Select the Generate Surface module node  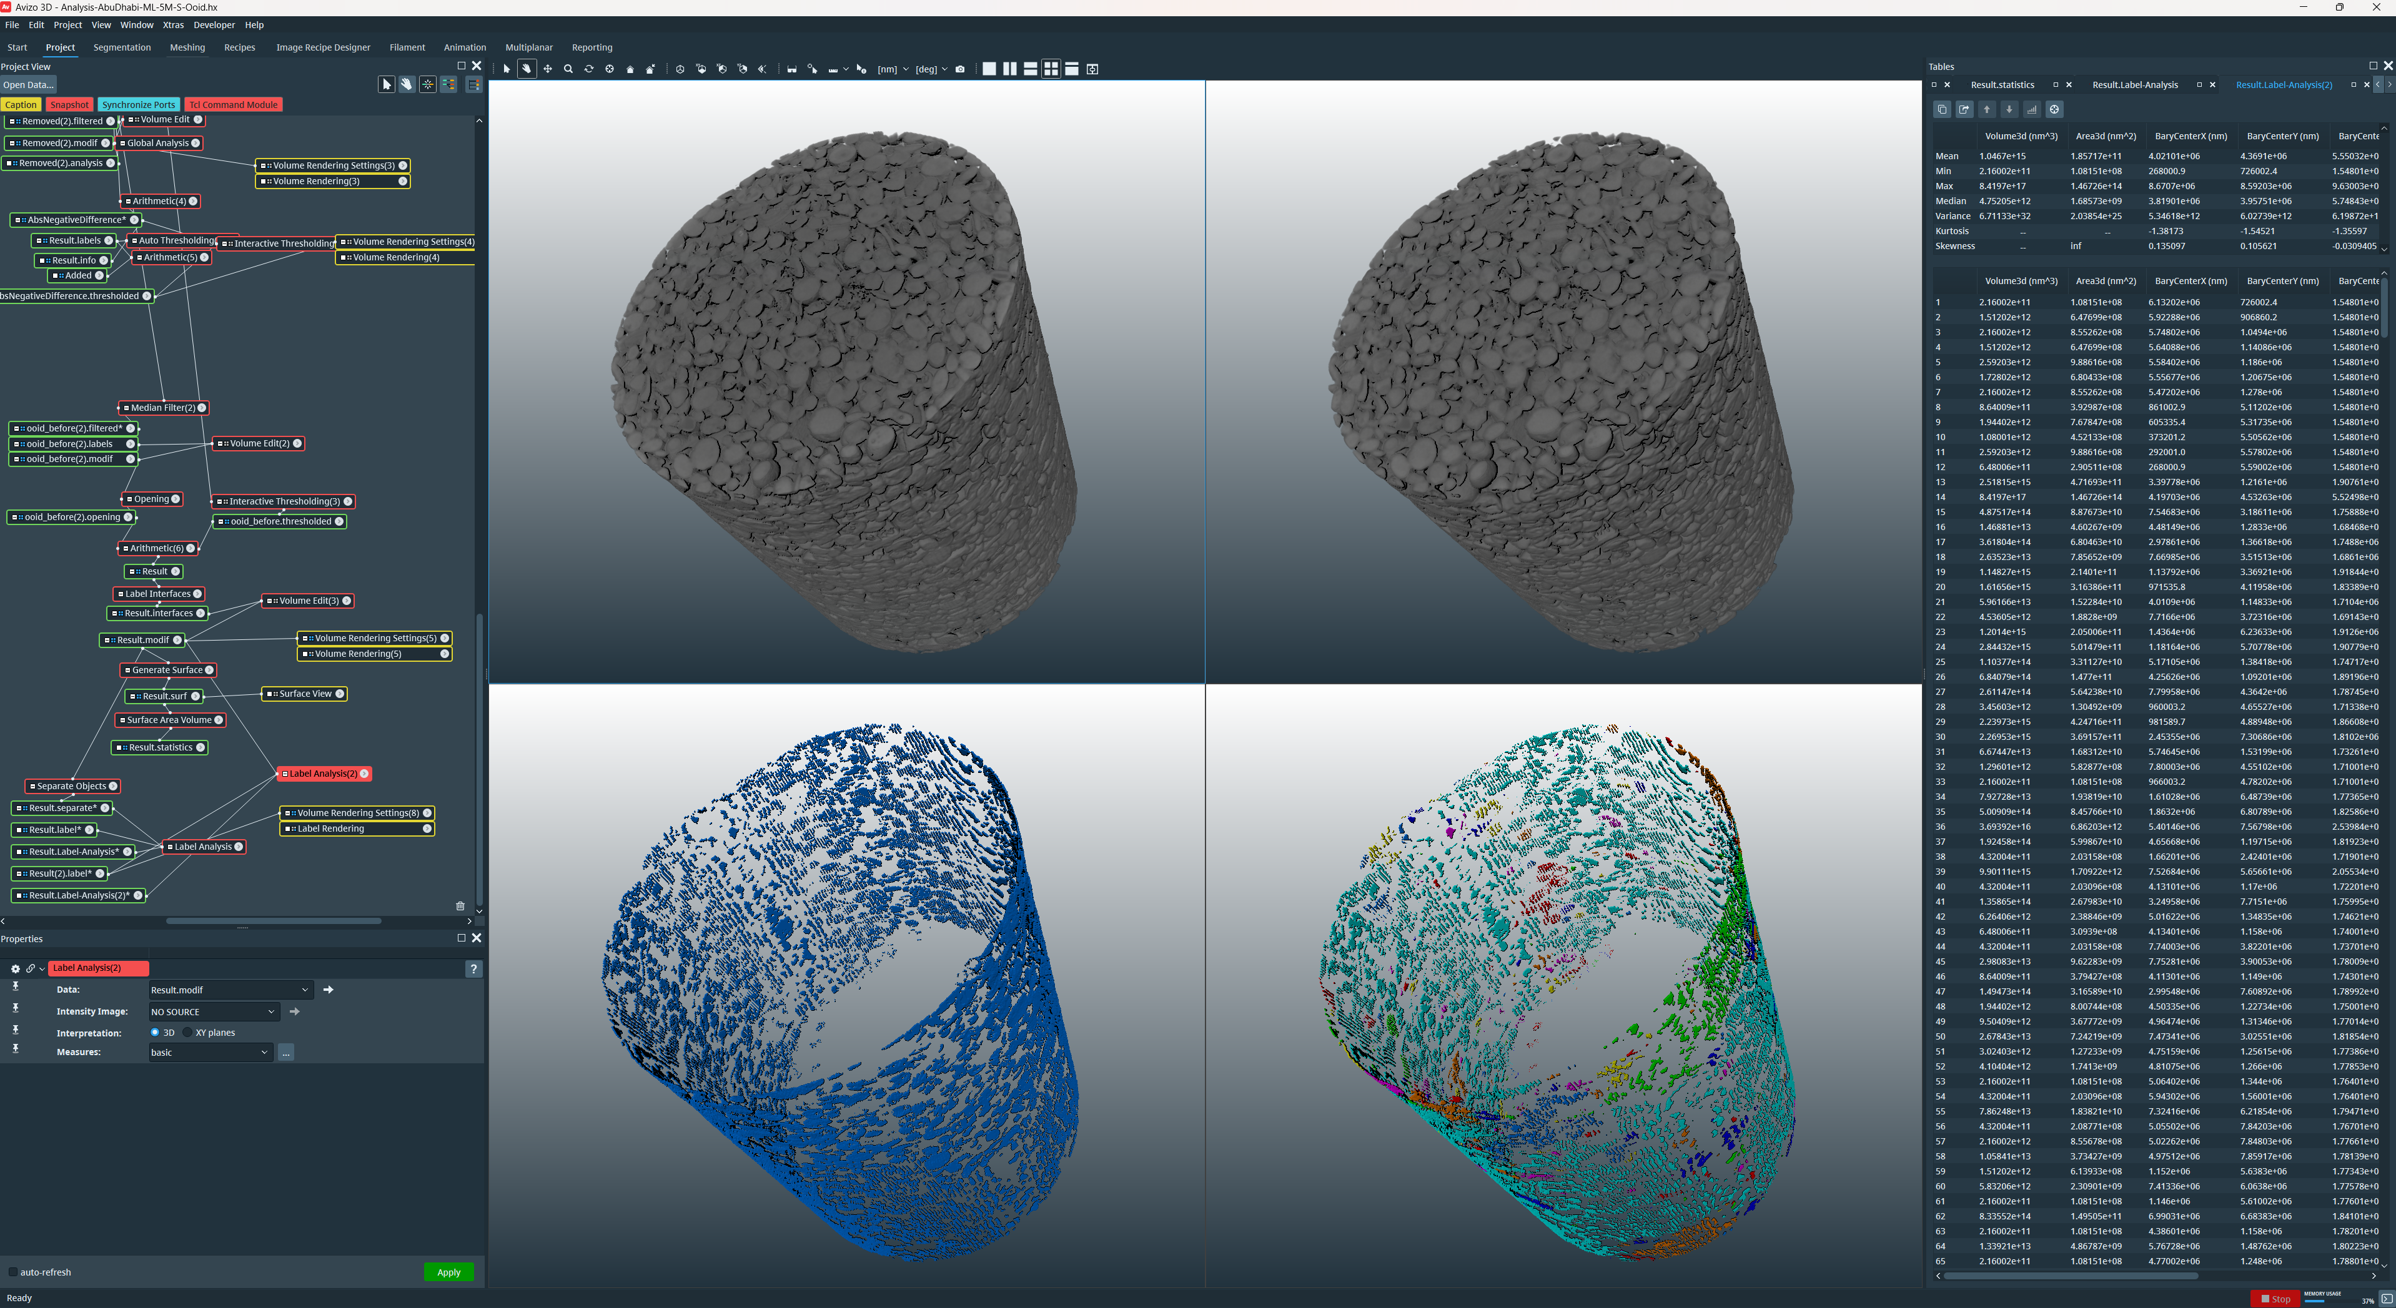167,669
